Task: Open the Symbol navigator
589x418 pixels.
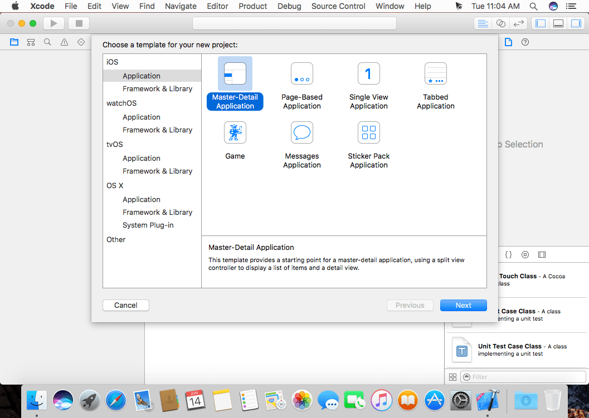Action: pyautogui.click(x=31, y=42)
